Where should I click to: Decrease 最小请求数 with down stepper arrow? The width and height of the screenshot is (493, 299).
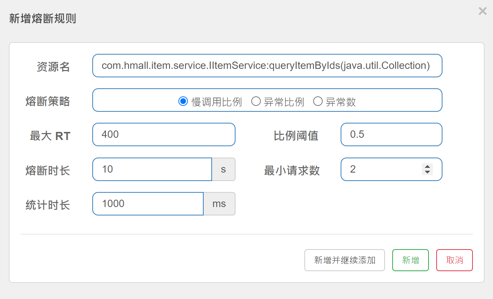pos(427,172)
